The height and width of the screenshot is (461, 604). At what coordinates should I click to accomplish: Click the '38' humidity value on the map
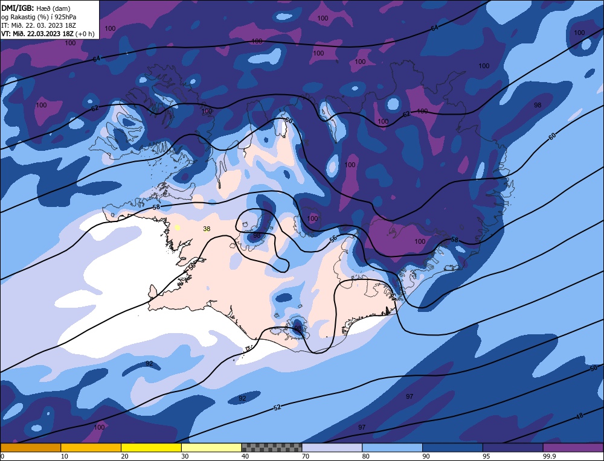coord(207,229)
